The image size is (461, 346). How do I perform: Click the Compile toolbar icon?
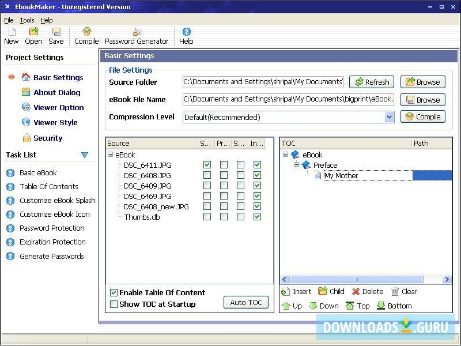coord(86,36)
